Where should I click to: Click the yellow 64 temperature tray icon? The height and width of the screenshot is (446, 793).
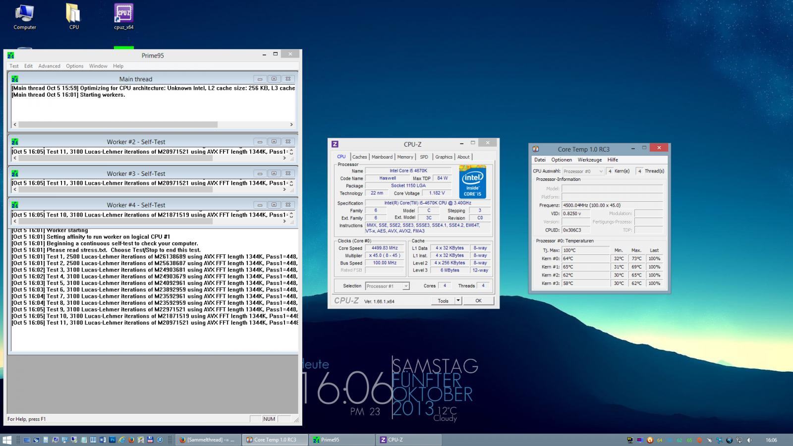click(660, 440)
